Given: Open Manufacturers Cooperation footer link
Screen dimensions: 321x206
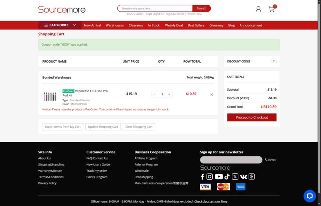Looking at the screenshot, I should tap(162, 183).
